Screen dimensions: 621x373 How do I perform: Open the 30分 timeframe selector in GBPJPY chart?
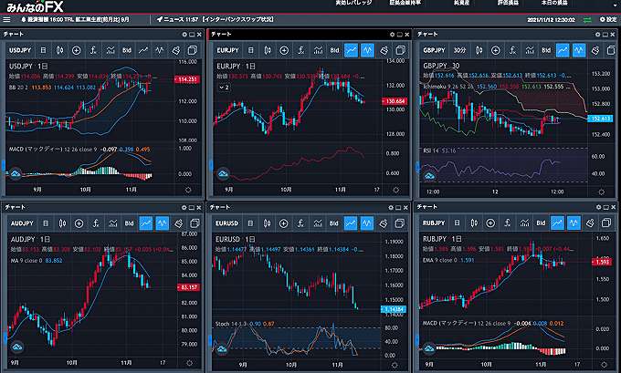point(459,50)
